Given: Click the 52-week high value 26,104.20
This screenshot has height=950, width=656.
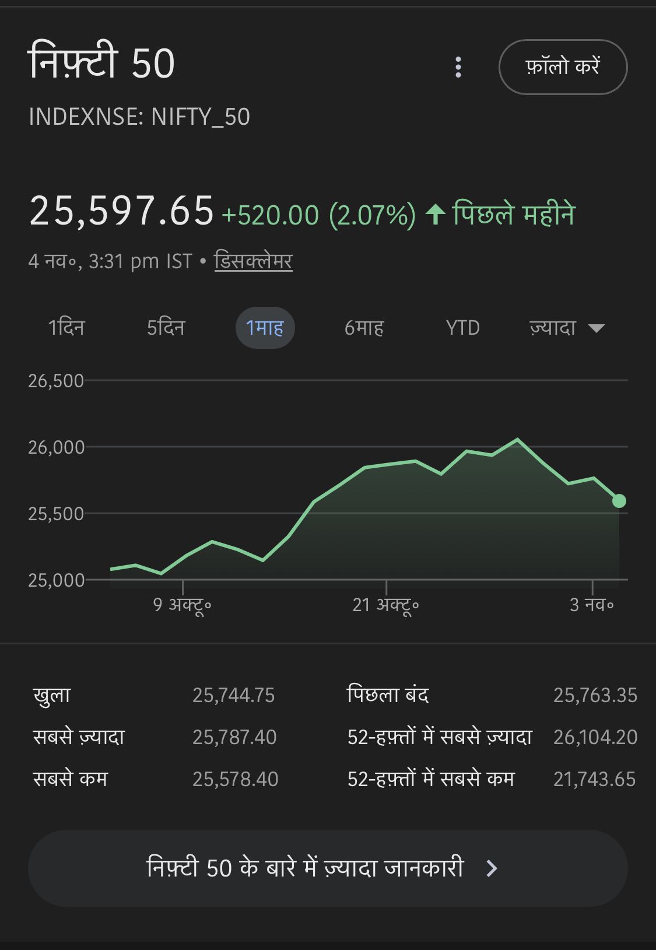Looking at the screenshot, I should click(x=595, y=737).
